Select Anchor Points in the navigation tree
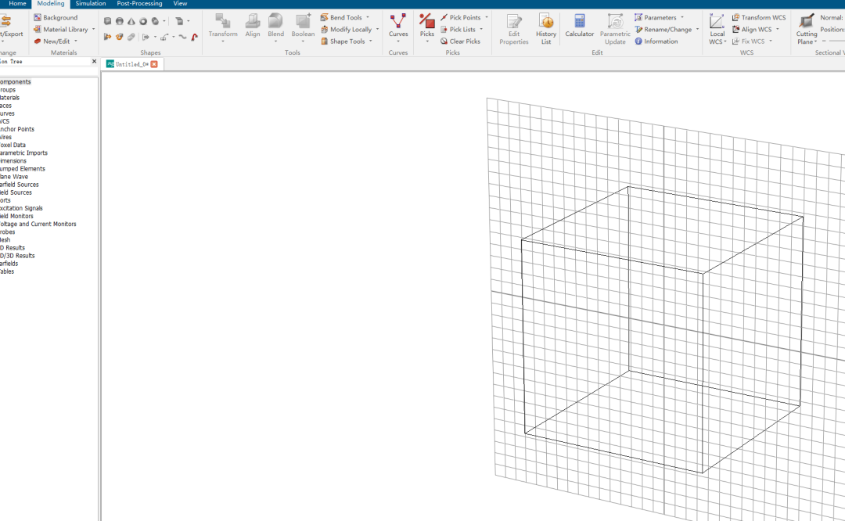This screenshot has width=845, height=521. coord(17,129)
